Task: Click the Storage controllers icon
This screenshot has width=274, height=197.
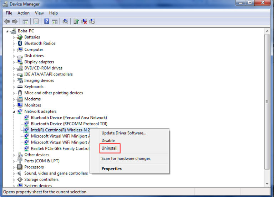Action: (x=20, y=180)
